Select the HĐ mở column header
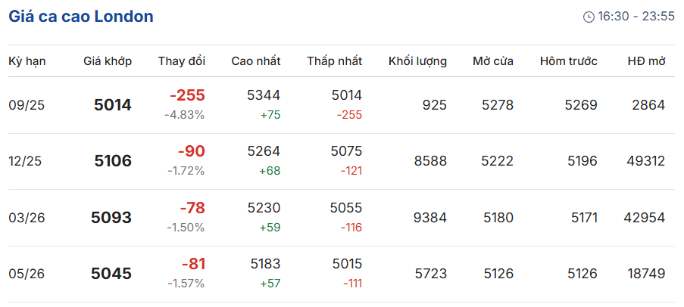 tap(647, 61)
